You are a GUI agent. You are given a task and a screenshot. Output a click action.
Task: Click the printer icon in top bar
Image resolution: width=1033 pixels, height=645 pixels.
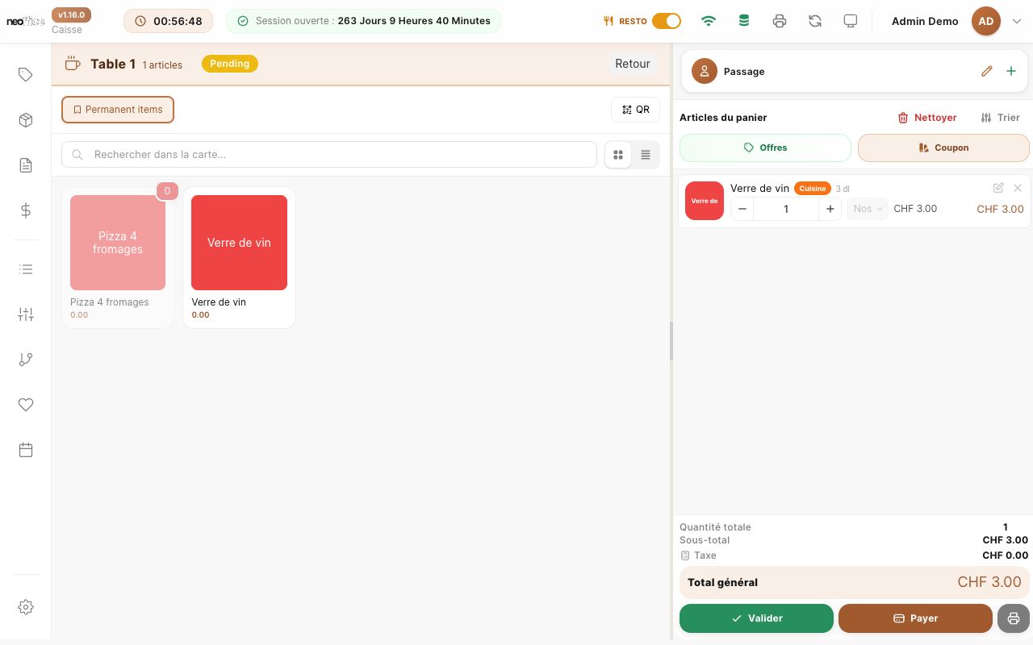click(780, 21)
